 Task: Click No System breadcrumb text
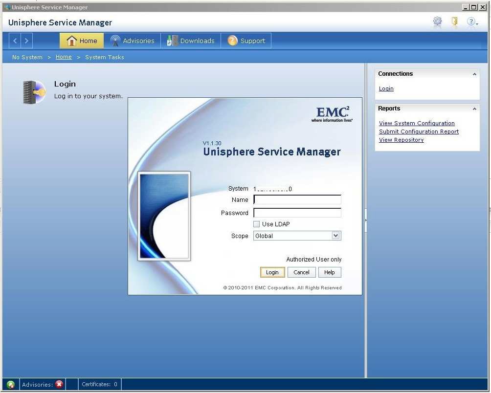click(x=27, y=57)
